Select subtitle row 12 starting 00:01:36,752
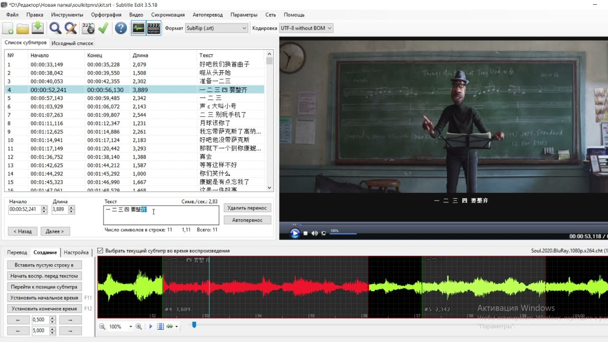608x342 pixels. click(135, 157)
